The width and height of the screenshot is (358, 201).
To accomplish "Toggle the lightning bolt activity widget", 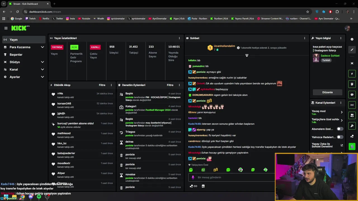I will pos(352,74).
